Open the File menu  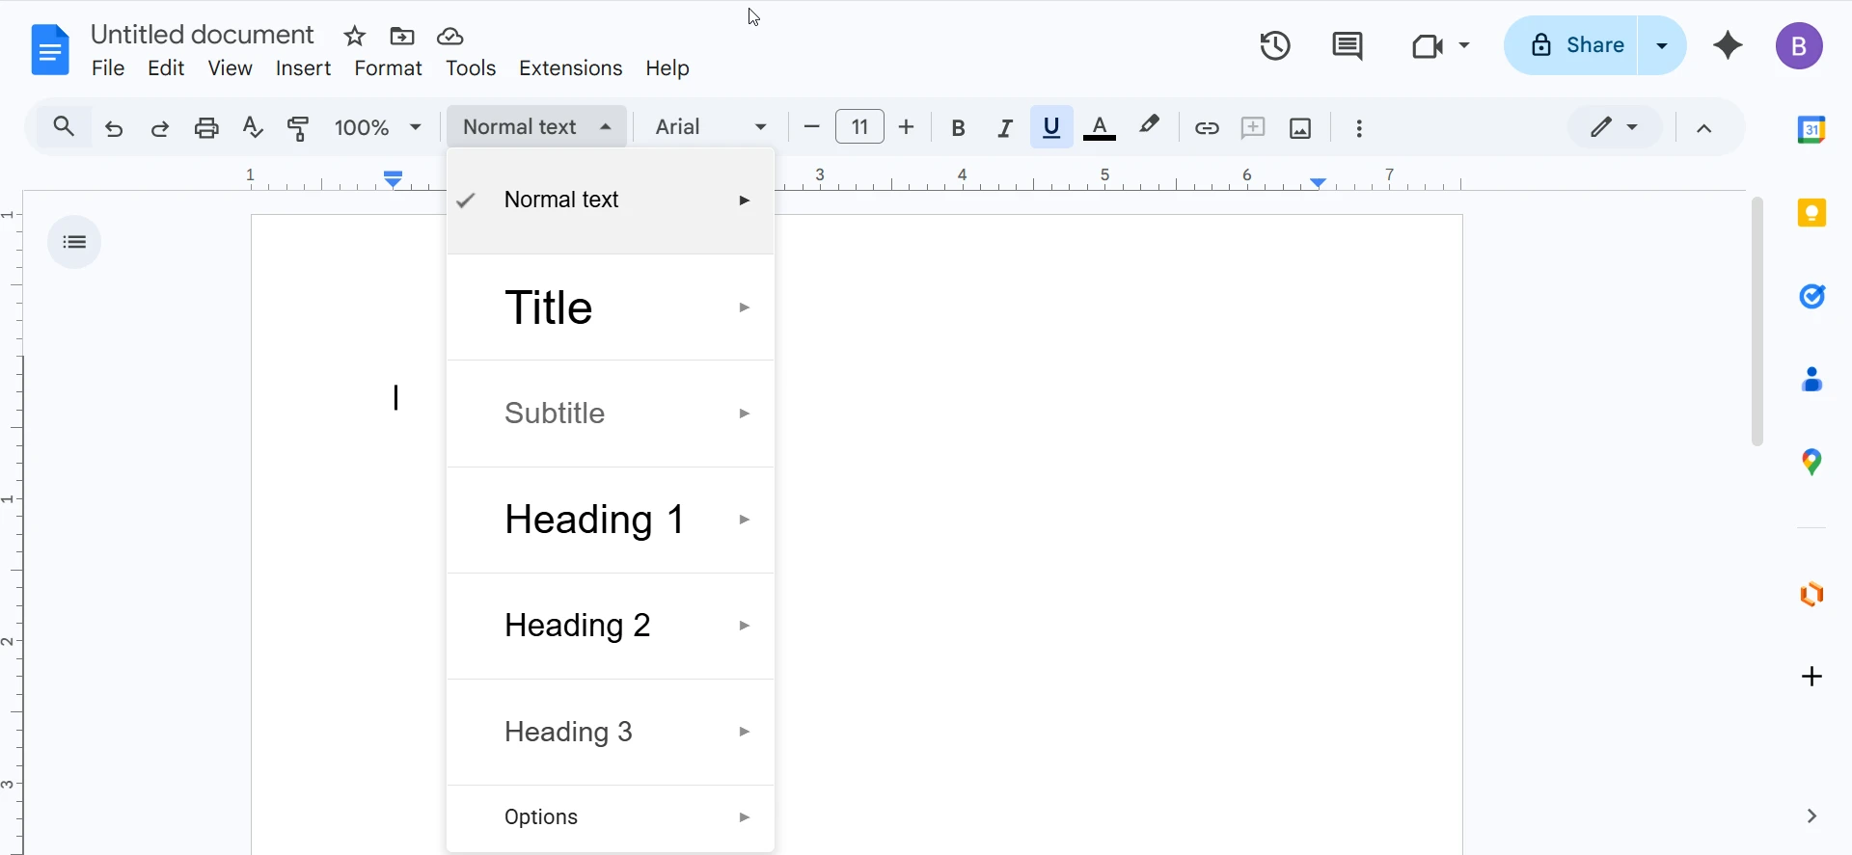(x=108, y=68)
